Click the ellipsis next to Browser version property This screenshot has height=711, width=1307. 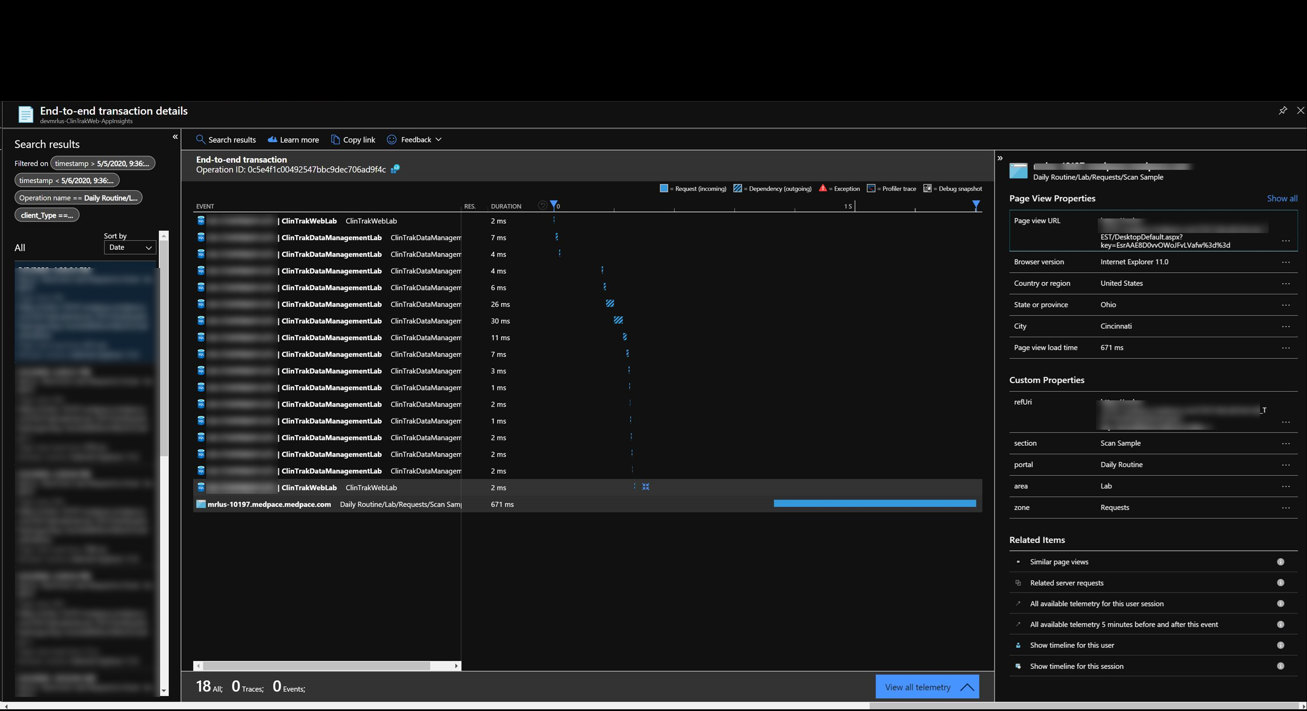point(1286,262)
